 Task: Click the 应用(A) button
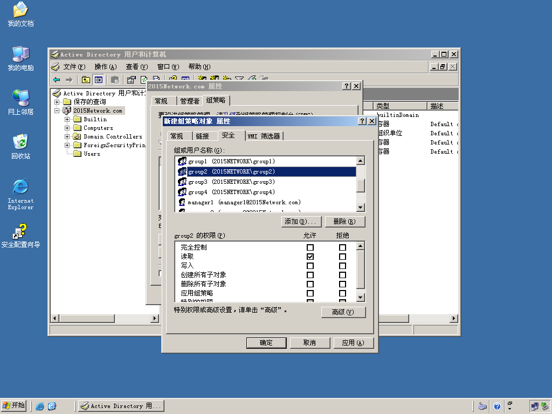pyautogui.click(x=353, y=342)
